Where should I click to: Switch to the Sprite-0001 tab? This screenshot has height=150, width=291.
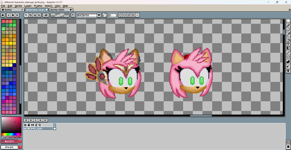(61, 10)
